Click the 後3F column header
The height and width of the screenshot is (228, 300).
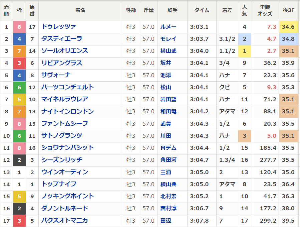pos(289,10)
